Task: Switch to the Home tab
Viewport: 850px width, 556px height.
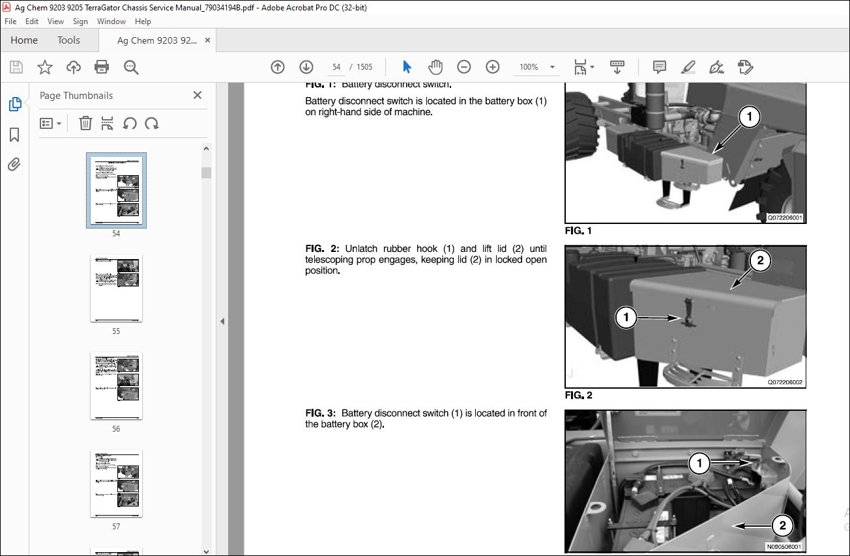Action: pos(24,40)
